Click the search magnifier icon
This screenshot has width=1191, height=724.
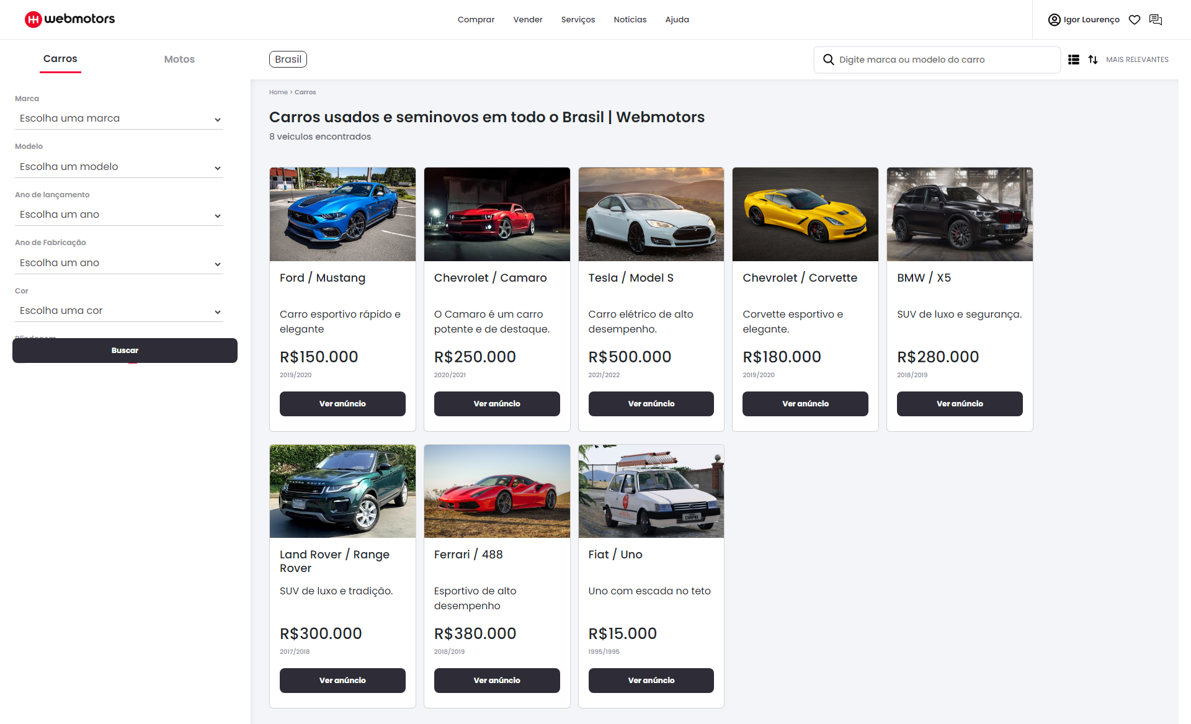(x=828, y=60)
